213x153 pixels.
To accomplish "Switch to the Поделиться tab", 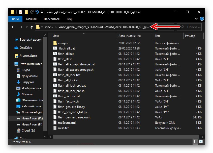I will click(52, 19).
